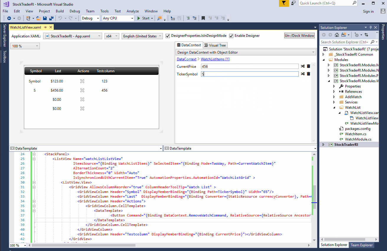Expand the StockTraderRI project node
Screen dimensions: 387x251
click(x=324, y=145)
